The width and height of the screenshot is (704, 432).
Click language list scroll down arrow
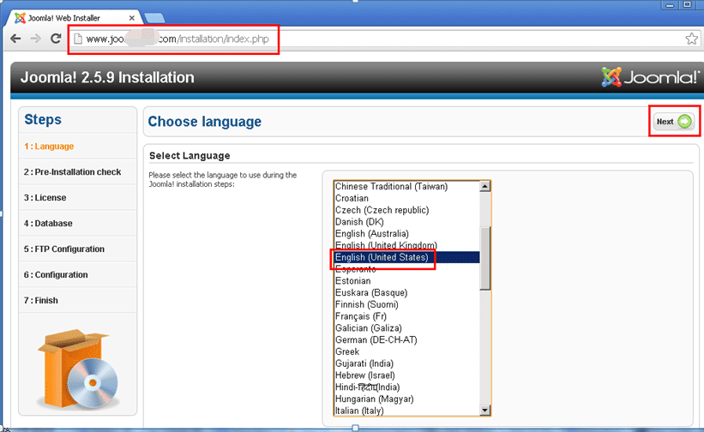pos(484,410)
